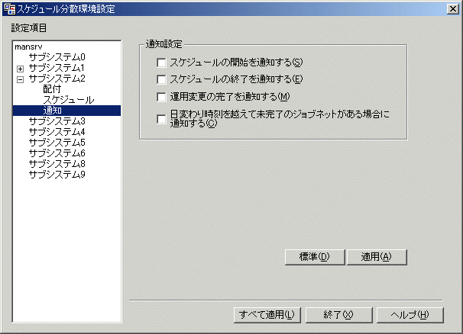Select サブシステム1 label in the tree

57,68
